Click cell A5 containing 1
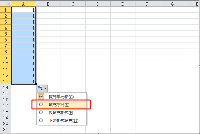Image resolution: width=200 pixels, height=134 pixels. click(x=24, y=33)
